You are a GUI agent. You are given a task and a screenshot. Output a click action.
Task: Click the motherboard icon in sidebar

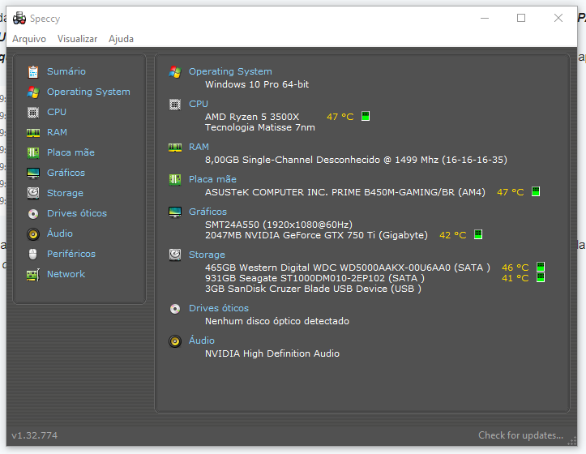point(33,152)
